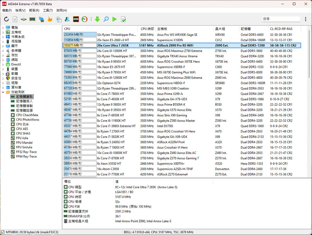Sort by the CL-RCD-RP-RAS column header
The height and width of the screenshot is (235, 312).
[284, 29]
